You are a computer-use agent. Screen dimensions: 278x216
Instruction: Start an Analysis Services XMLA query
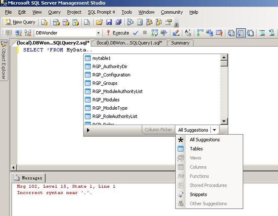(75, 22)
